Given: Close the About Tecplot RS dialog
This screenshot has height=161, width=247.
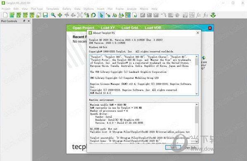Looking at the screenshot, I should [198, 33].
